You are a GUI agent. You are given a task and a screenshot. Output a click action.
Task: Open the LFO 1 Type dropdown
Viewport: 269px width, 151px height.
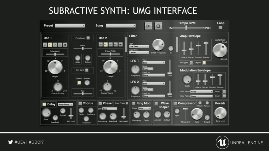(153, 63)
